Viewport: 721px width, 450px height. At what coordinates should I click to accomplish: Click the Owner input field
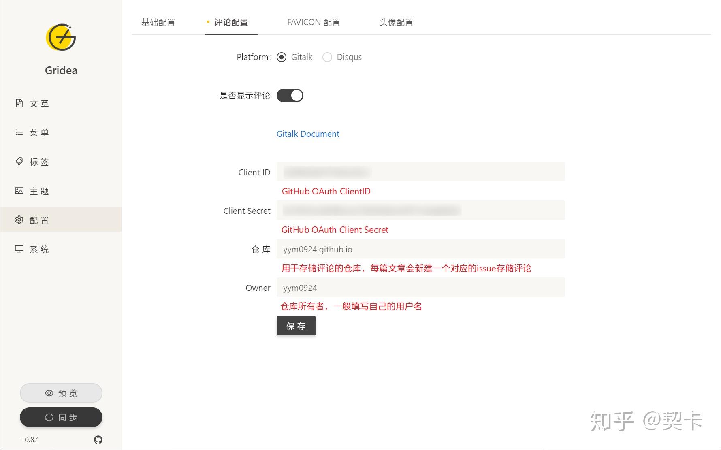pyautogui.click(x=421, y=287)
